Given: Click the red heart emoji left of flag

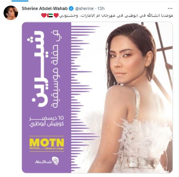Looking at the screenshot, I should coord(44,16).
